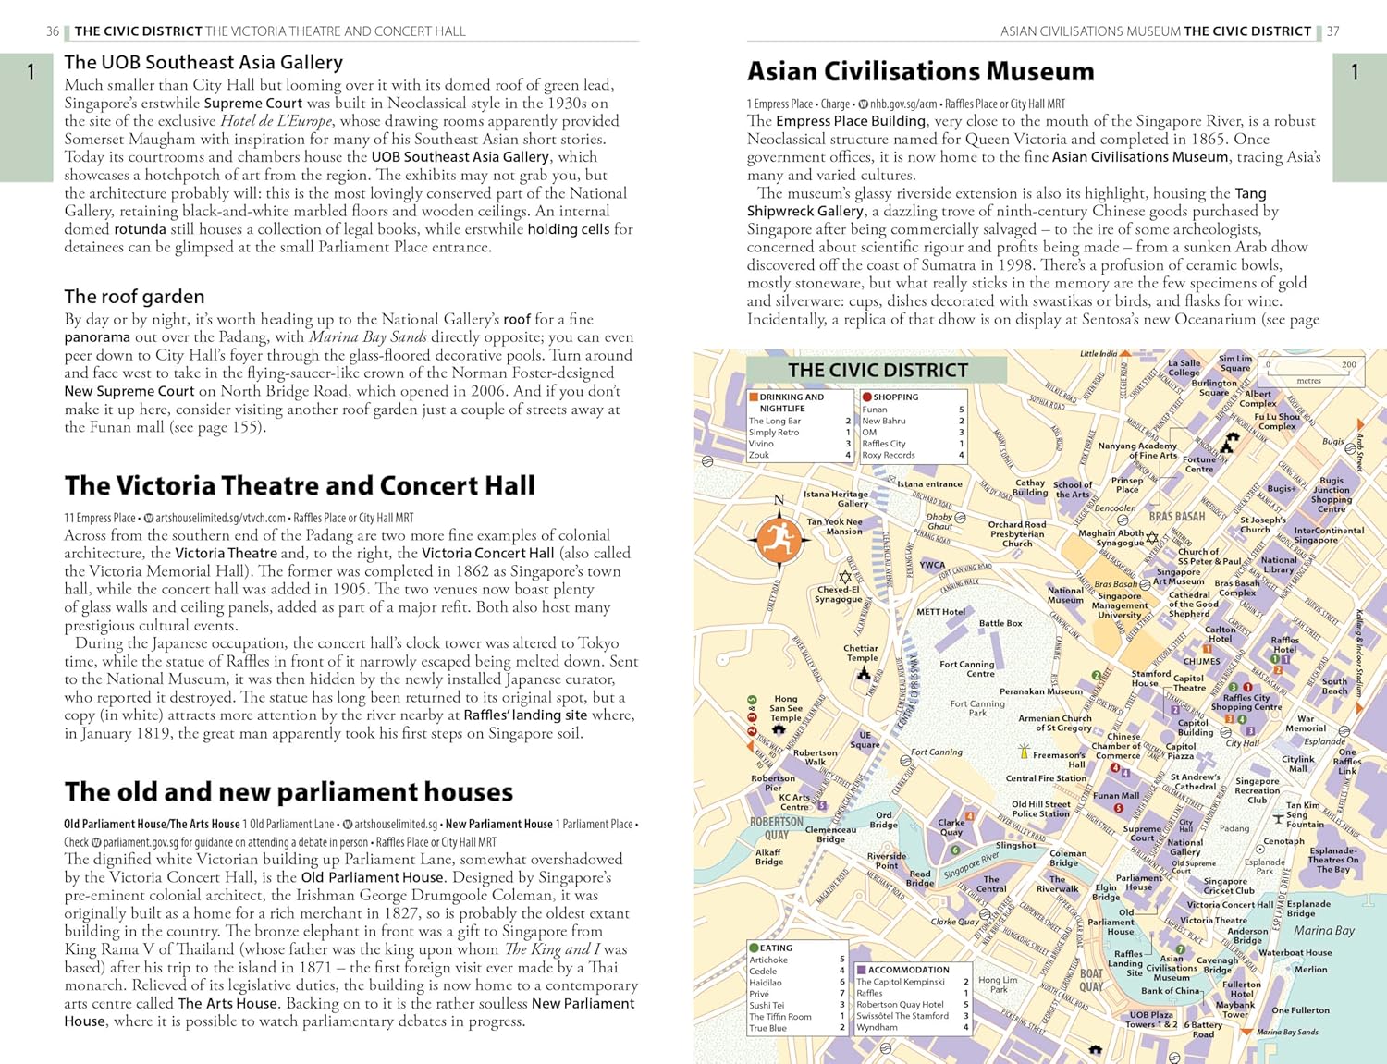Click the Dhoby Ghaut MRT station icon
The image size is (1387, 1064).
tap(960, 518)
